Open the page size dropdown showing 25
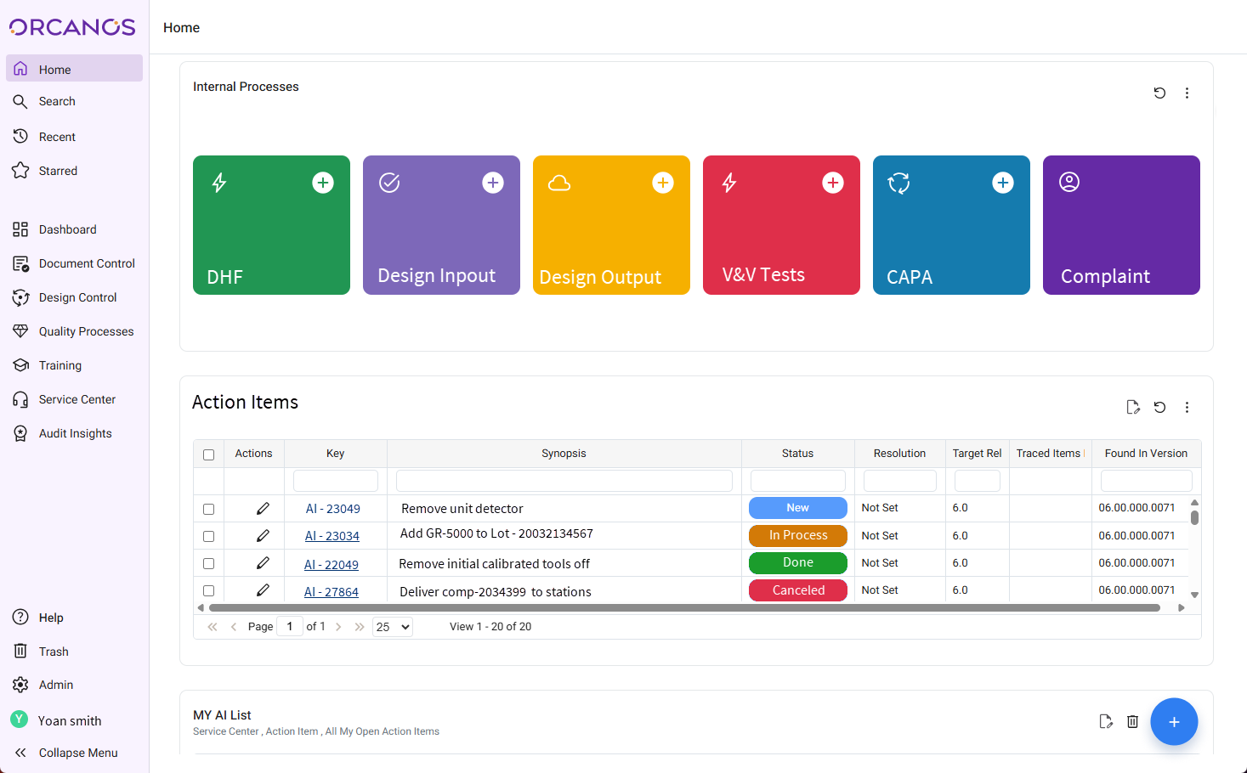 pyautogui.click(x=392, y=626)
